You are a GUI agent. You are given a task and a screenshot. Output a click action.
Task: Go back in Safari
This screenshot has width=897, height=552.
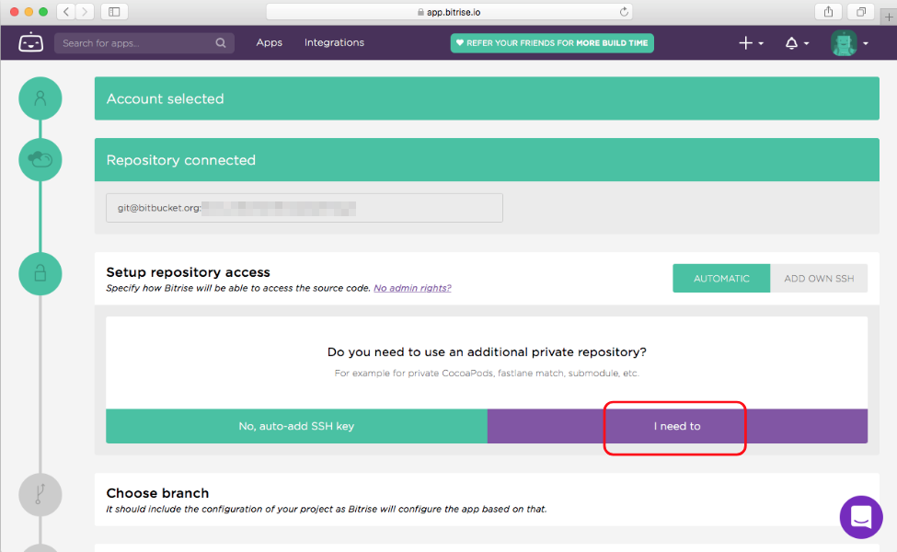(x=66, y=11)
